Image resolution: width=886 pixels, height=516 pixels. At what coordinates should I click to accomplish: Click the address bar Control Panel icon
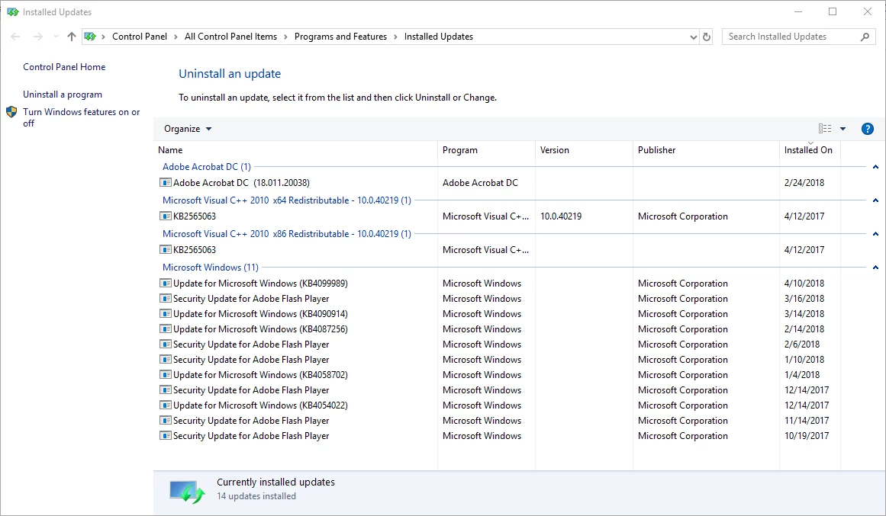click(x=90, y=37)
